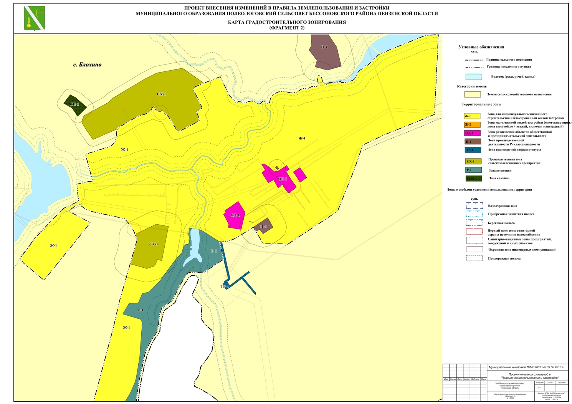This screenshot has width=572, height=404.
Task: Click the (ФРАГМЕНТ 2) subtitle
Action: pyautogui.click(x=287, y=28)
